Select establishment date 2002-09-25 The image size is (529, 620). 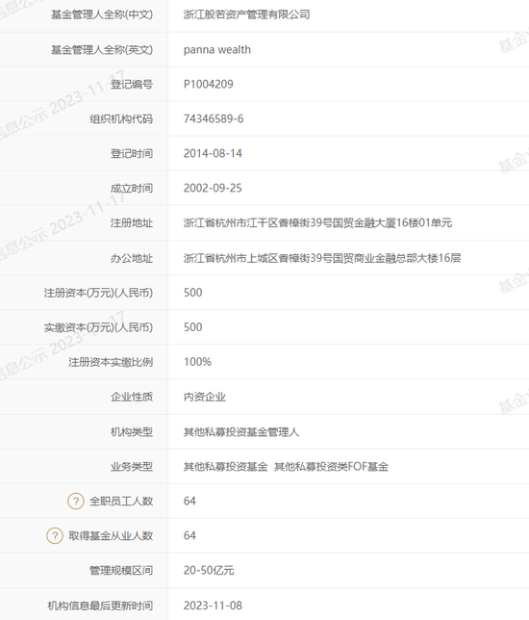213,189
